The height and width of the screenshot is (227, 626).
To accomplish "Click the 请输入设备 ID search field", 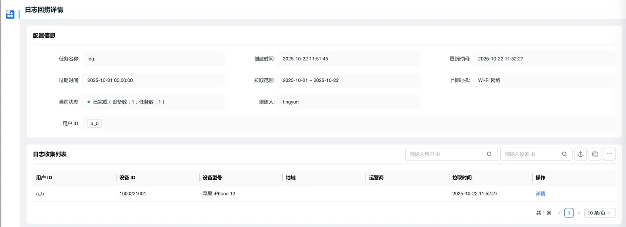I will coord(530,154).
